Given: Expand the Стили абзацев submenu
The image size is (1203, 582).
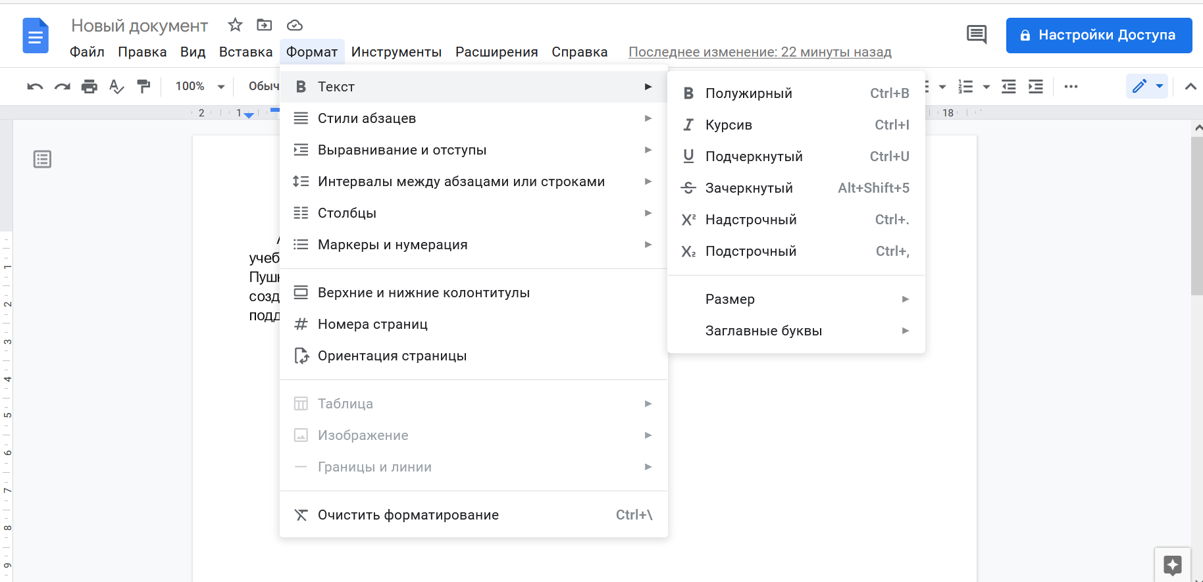Looking at the screenshot, I should (474, 118).
